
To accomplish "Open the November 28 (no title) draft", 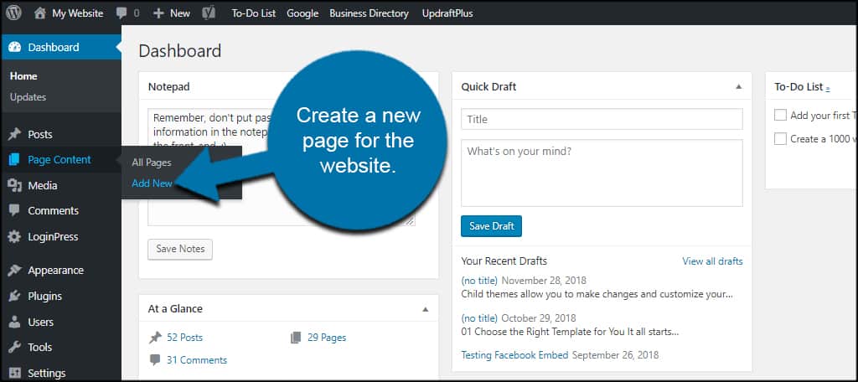I will [x=479, y=280].
